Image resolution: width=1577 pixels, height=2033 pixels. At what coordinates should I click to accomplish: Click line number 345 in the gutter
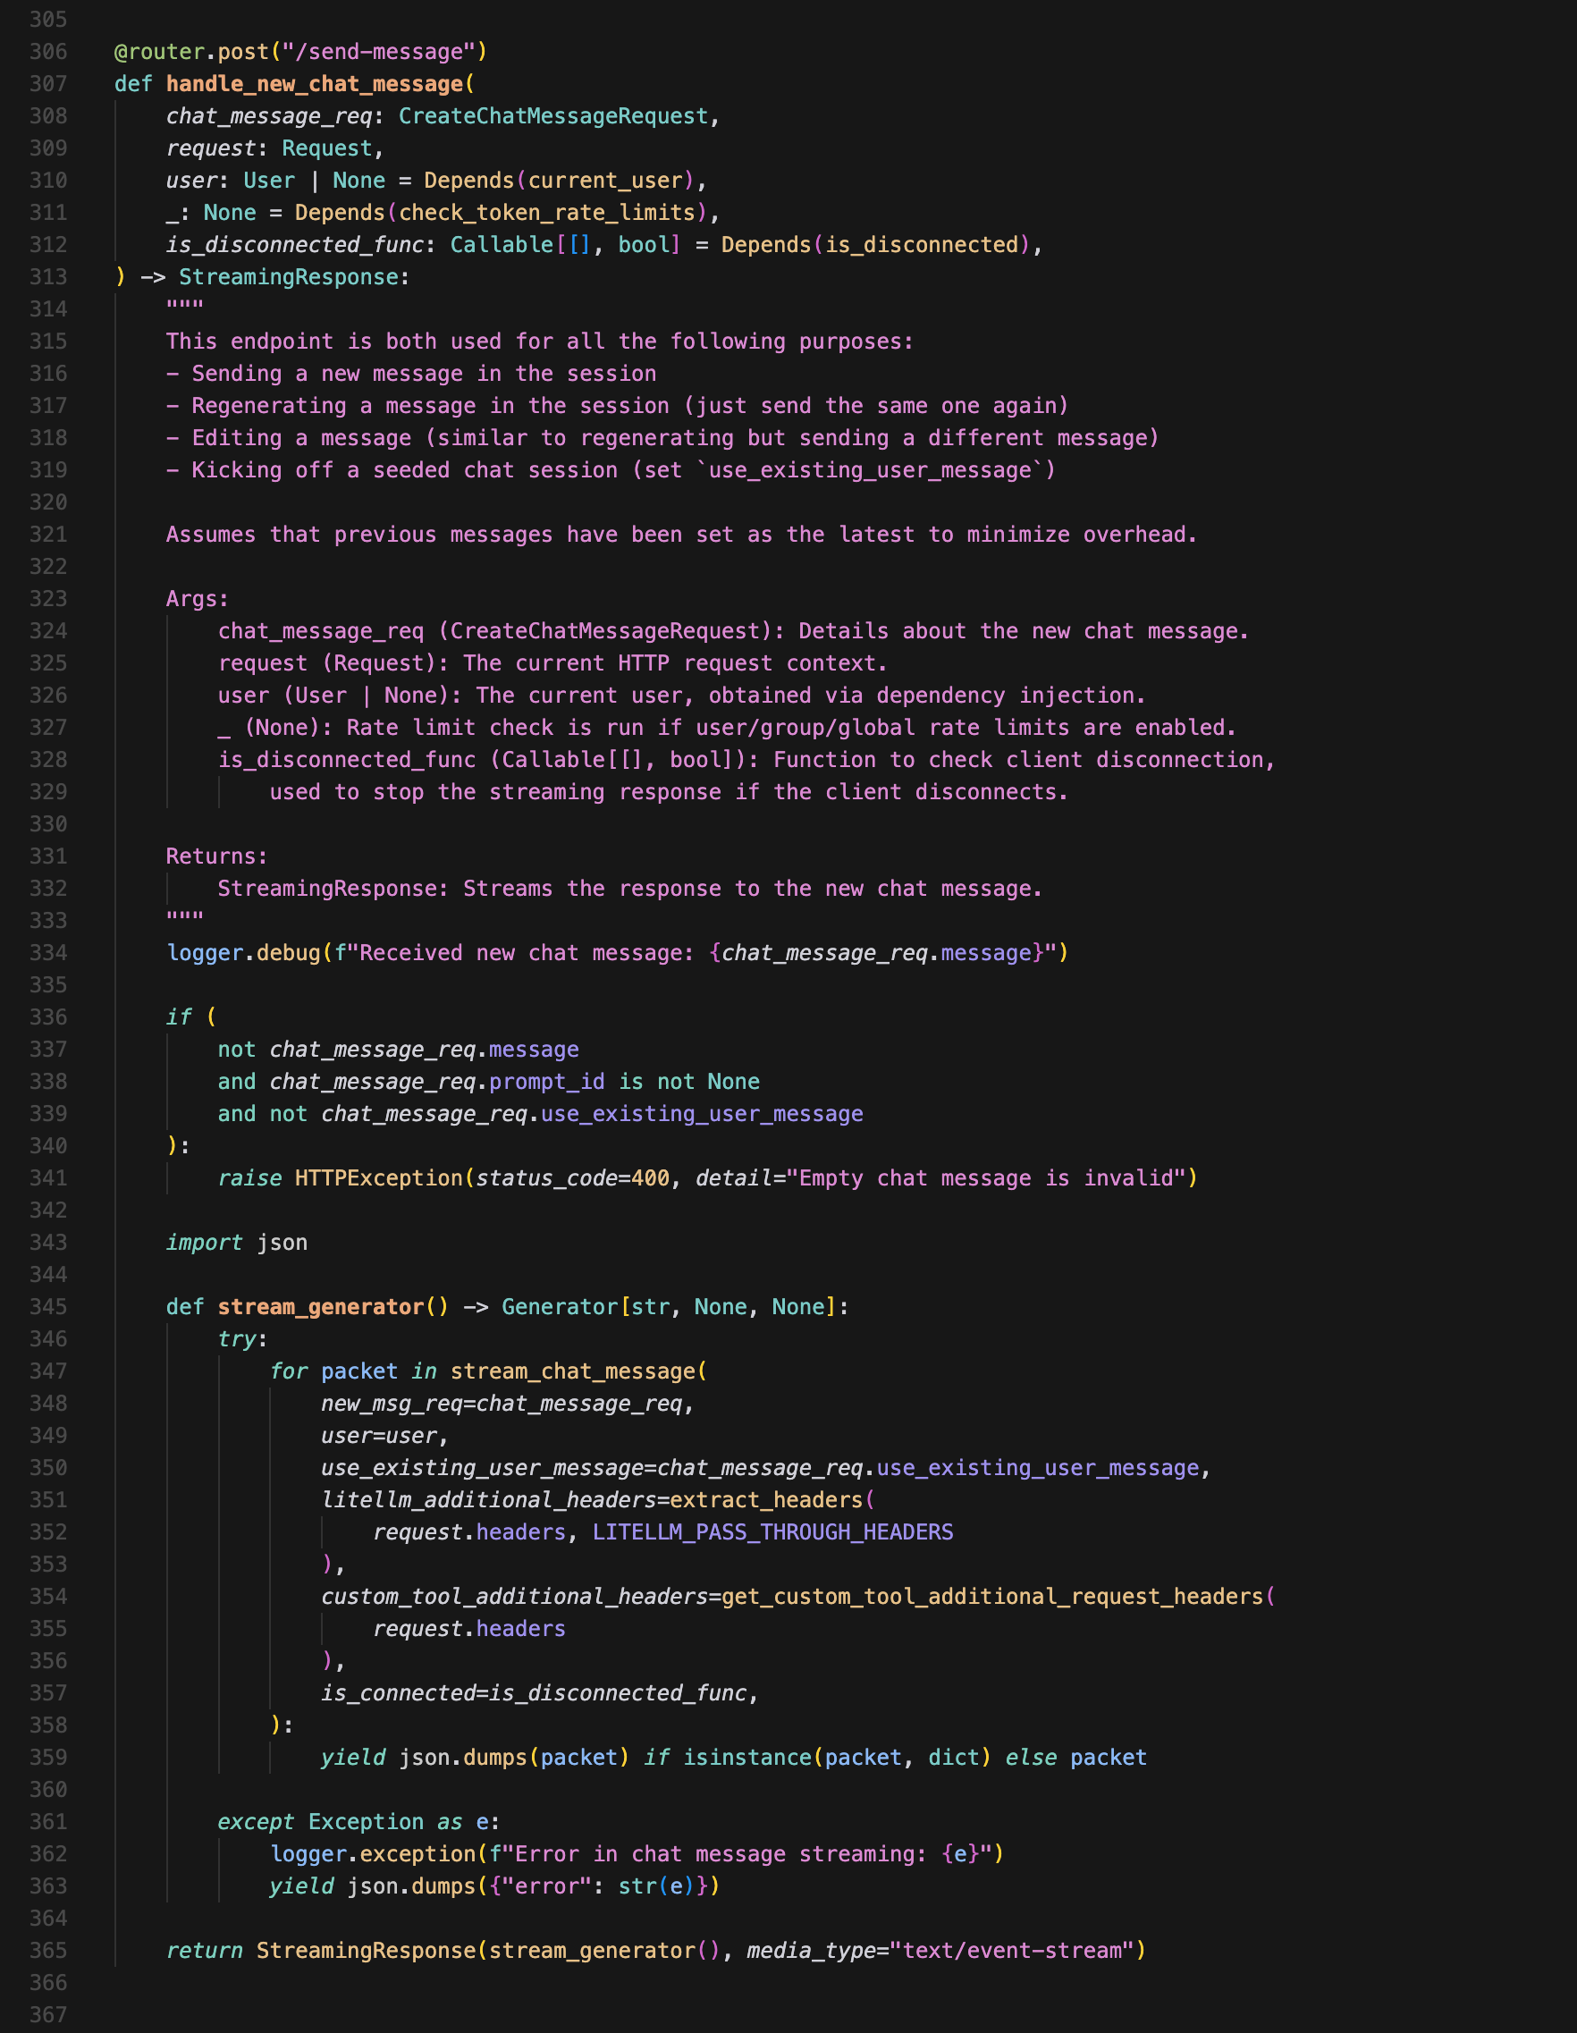coord(49,1306)
